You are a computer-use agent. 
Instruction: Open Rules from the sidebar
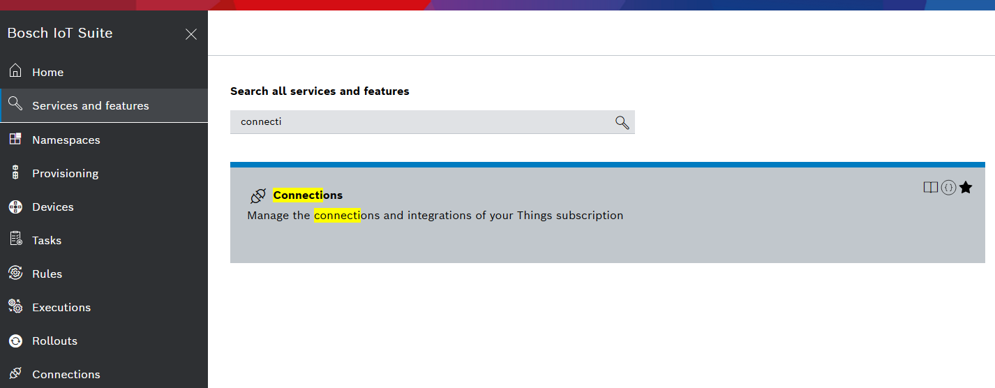(x=104, y=274)
